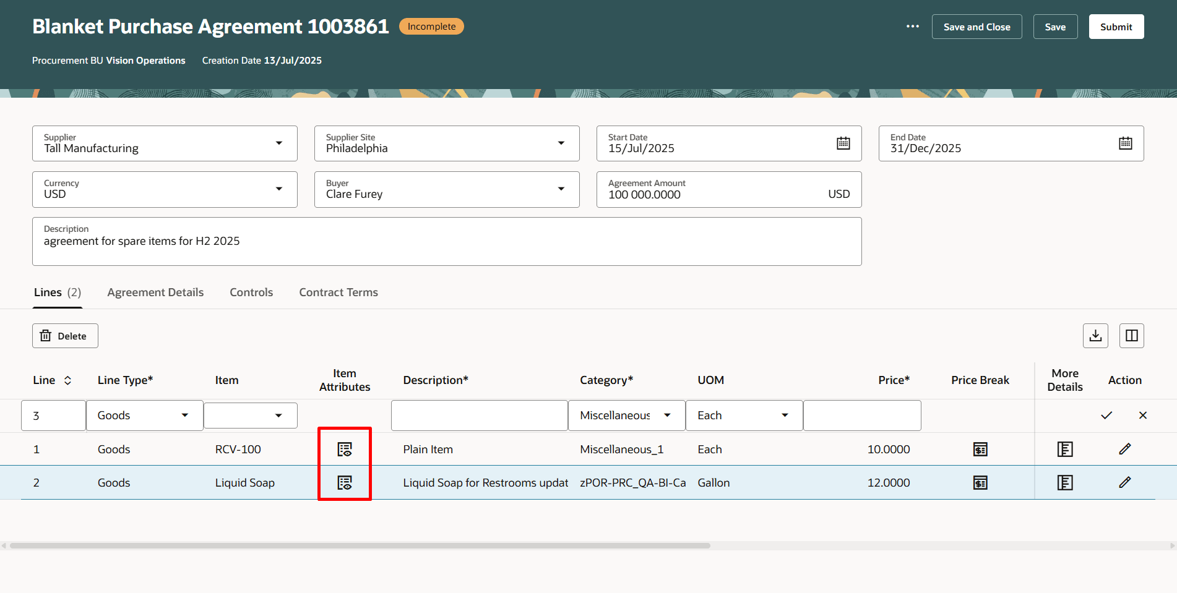
Task: Edit line 1 with the pencil icon
Action: click(1125, 449)
